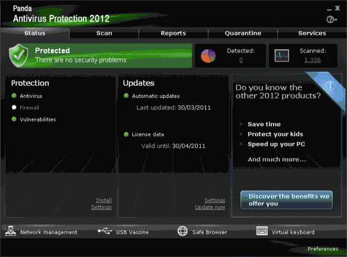Open the help question mark dropdown
Viewport: 347px width, 257px height.
(x=331, y=20)
